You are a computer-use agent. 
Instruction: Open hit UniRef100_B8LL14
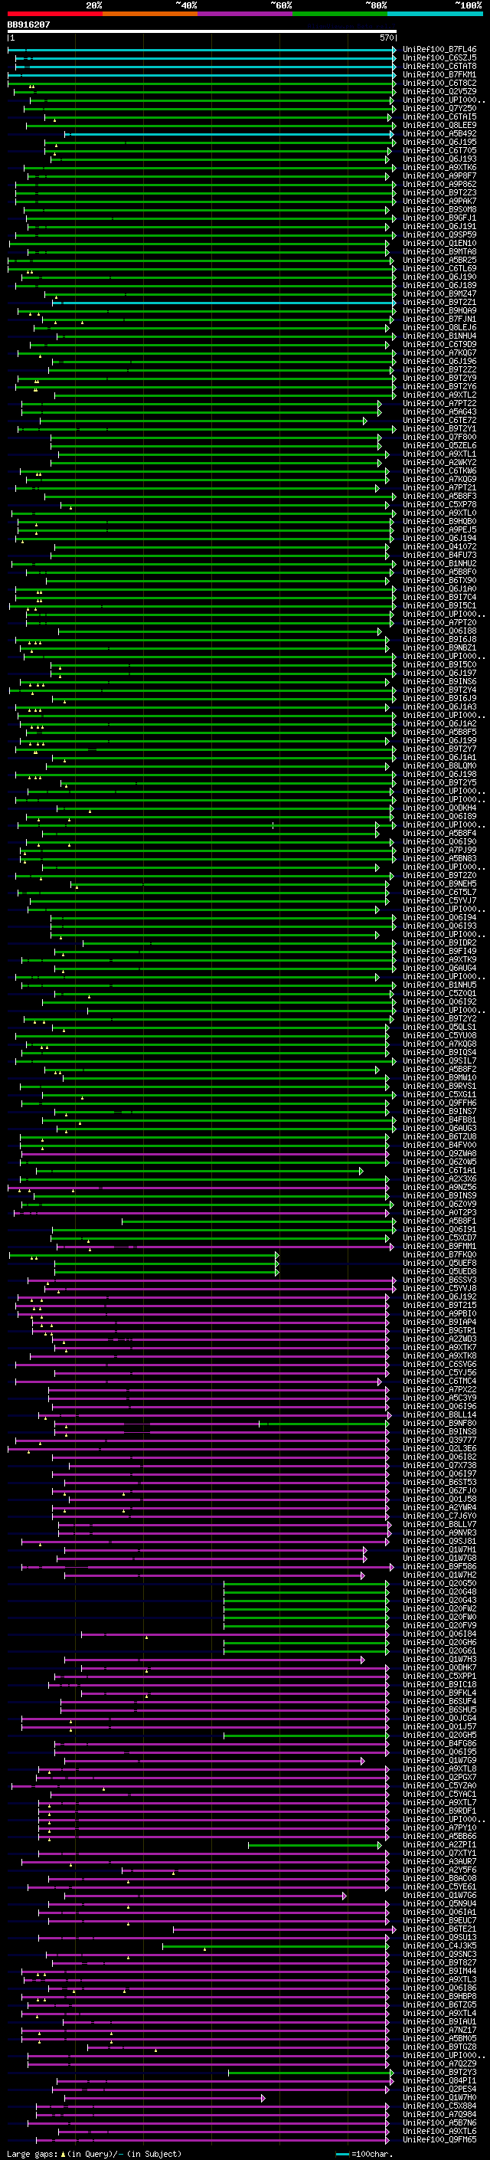[439, 1415]
